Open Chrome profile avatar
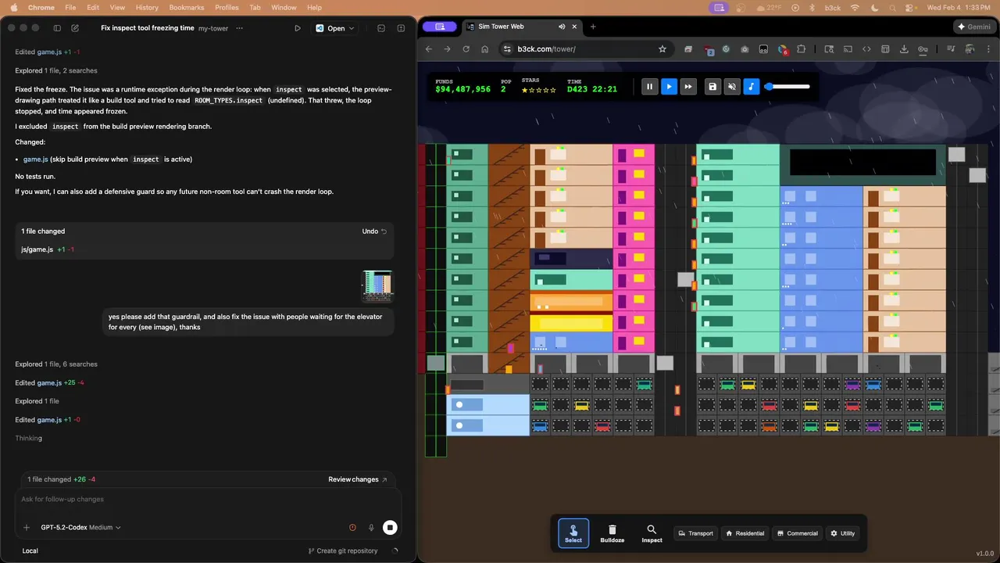Viewport: 1000px width, 563px height. [x=969, y=49]
